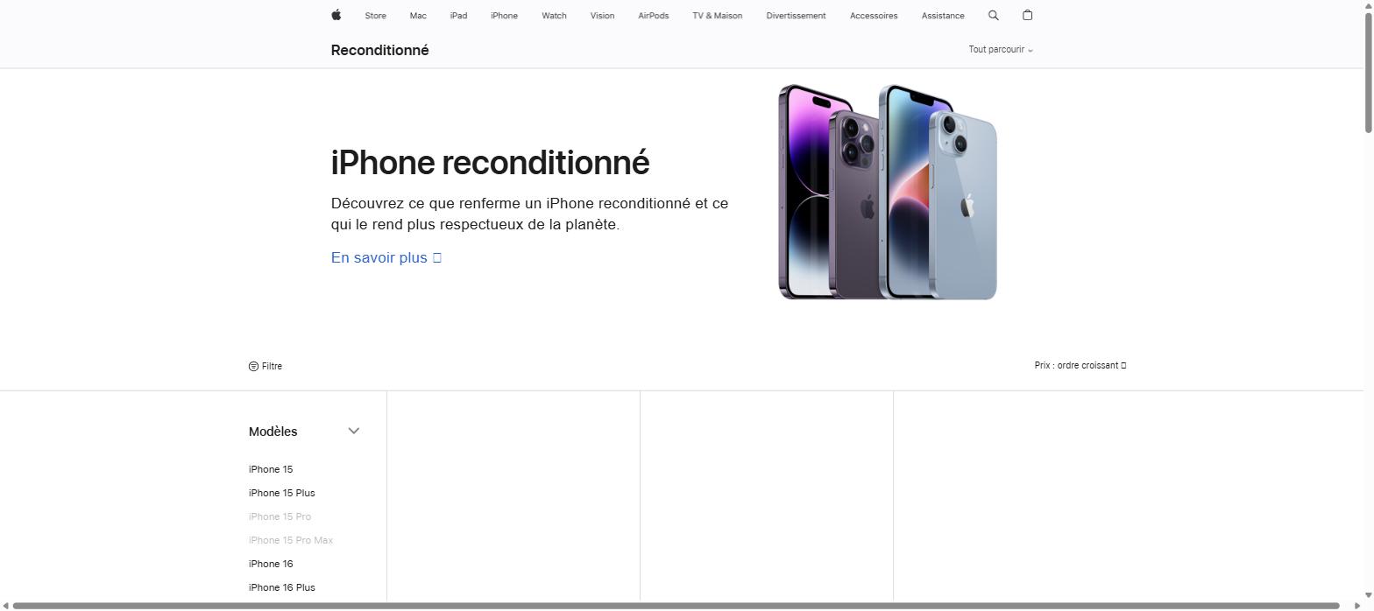
Task: Open the Vision menu
Action: [602, 16]
